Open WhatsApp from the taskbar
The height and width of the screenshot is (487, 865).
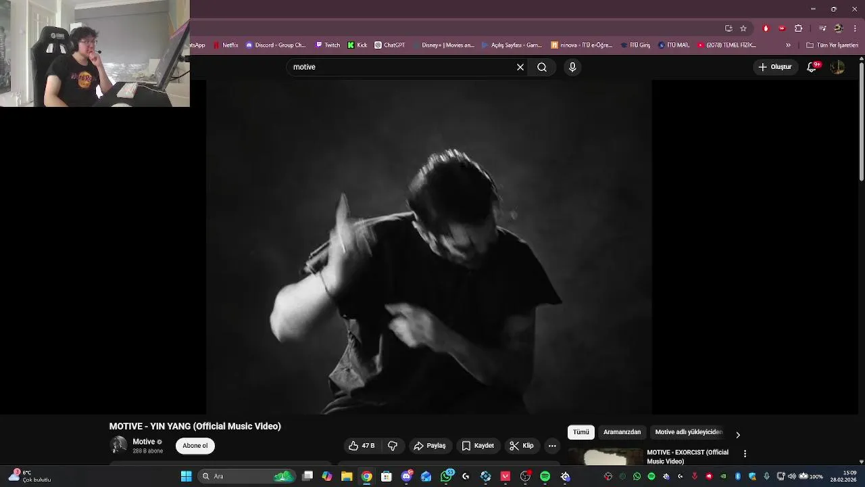(446, 476)
